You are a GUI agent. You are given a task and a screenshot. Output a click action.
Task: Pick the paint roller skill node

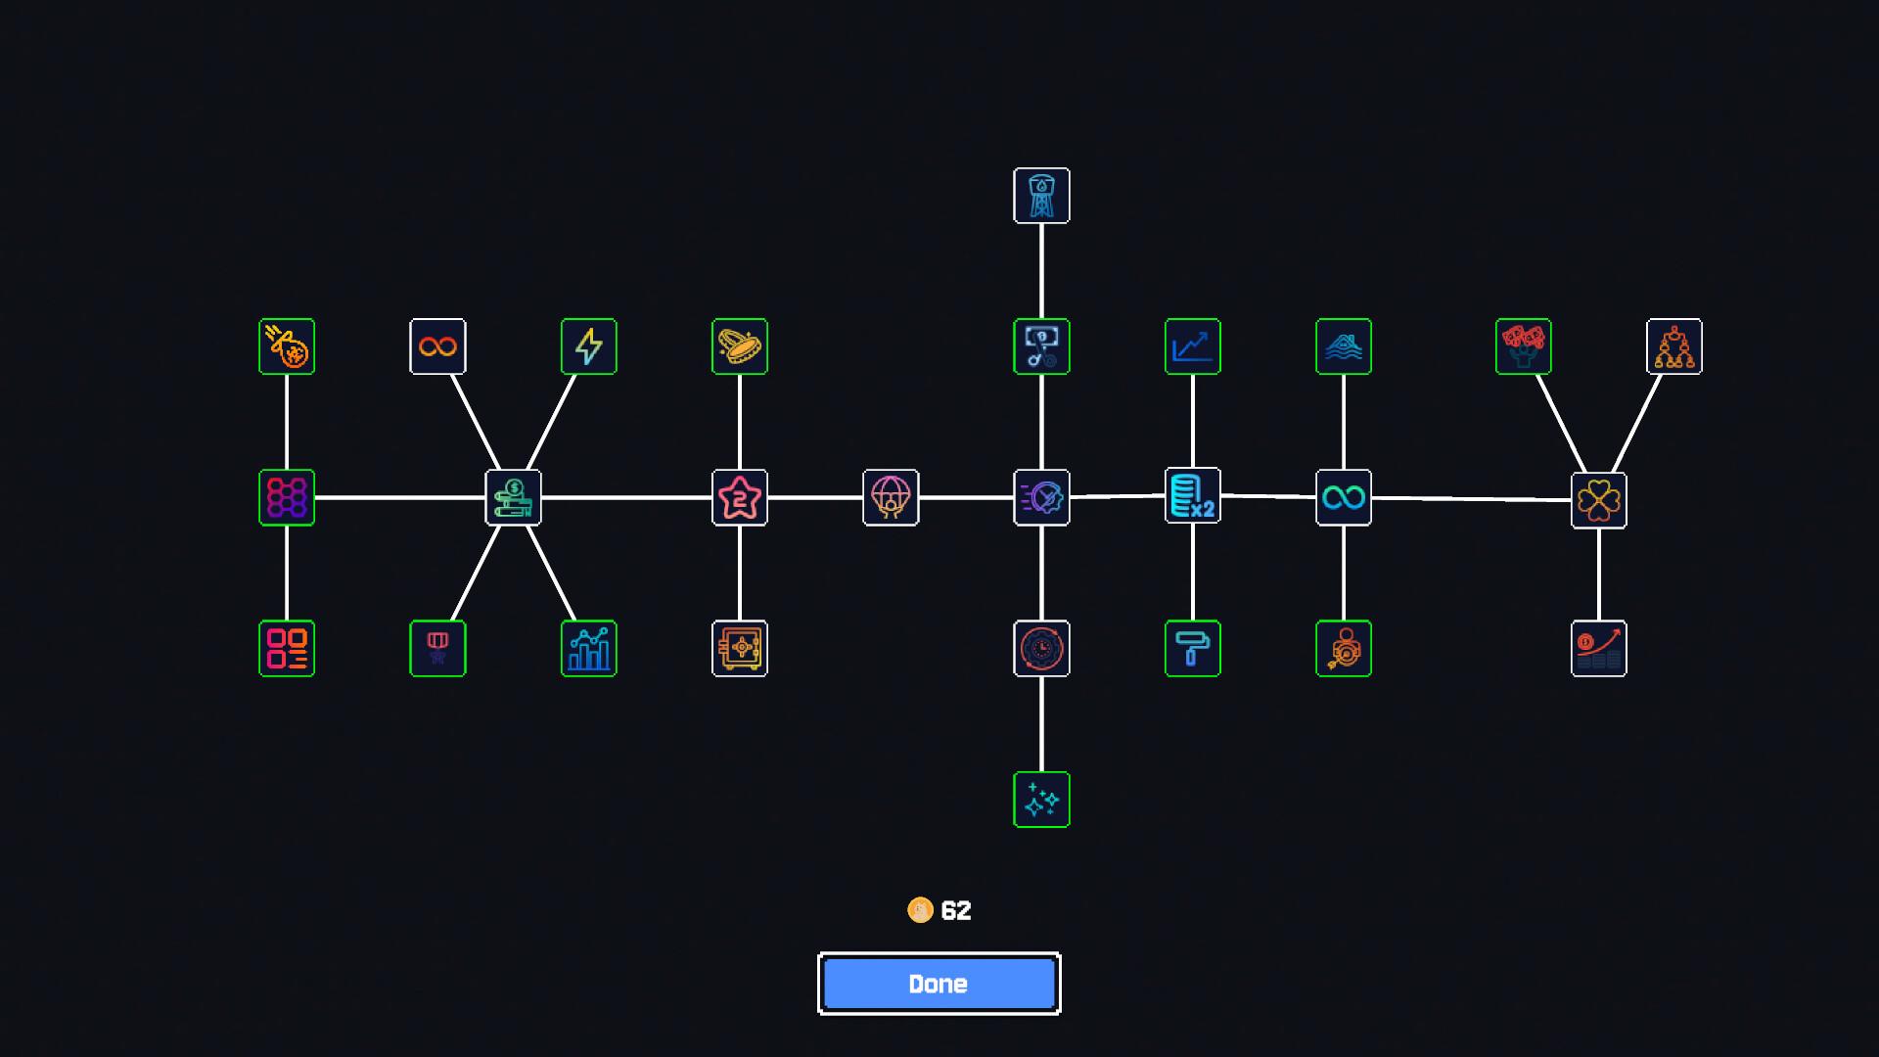pos(1193,649)
